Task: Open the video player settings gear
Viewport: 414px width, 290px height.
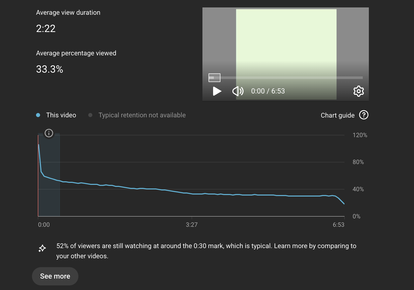Action: tap(358, 91)
